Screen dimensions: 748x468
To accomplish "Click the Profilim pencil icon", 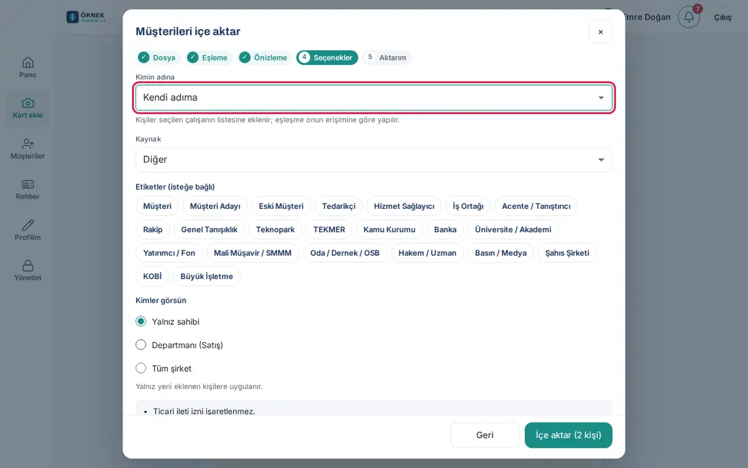I will (28, 225).
